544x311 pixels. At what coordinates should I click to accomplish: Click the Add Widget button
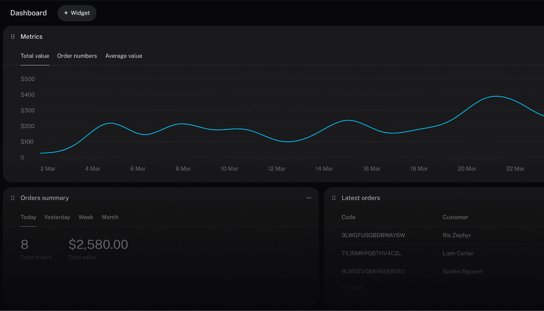point(77,13)
